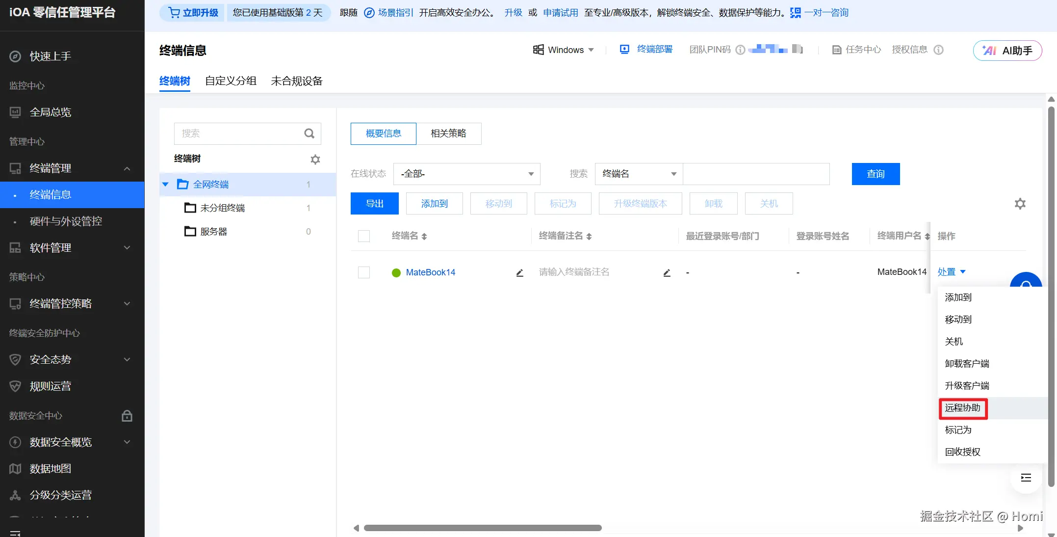Select 远程协助 from the action menu
The image size is (1057, 537).
click(963, 408)
